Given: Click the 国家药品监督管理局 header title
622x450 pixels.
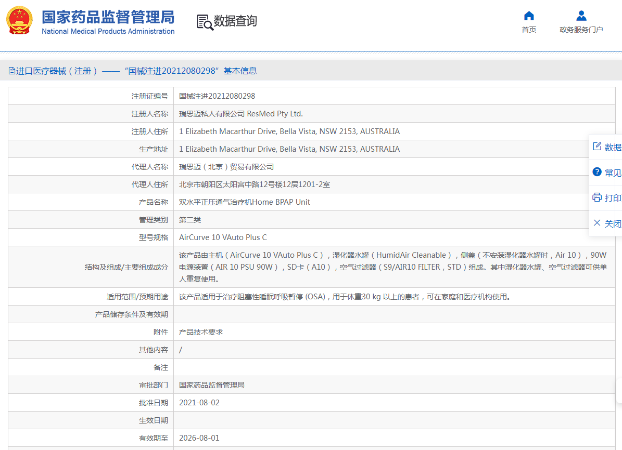Looking at the screenshot, I should (108, 18).
